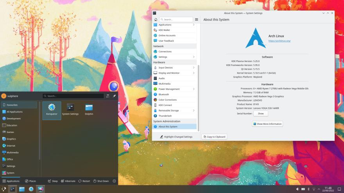The image size is (344, 193).
Task: Open Color Corrections settings
Action: 174,100
